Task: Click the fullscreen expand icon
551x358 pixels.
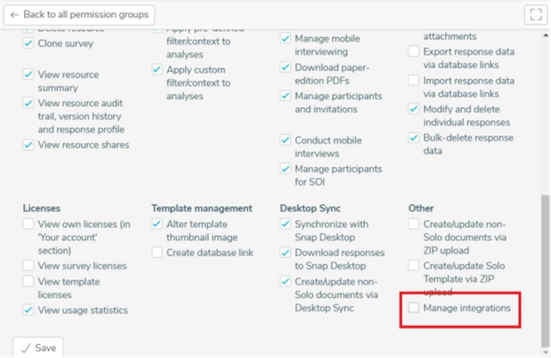Action: [536, 15]
